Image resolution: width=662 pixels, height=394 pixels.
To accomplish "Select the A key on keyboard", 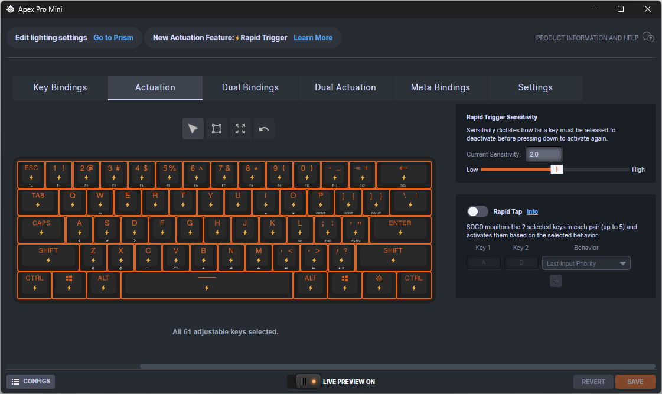I will tap(79, 230).
